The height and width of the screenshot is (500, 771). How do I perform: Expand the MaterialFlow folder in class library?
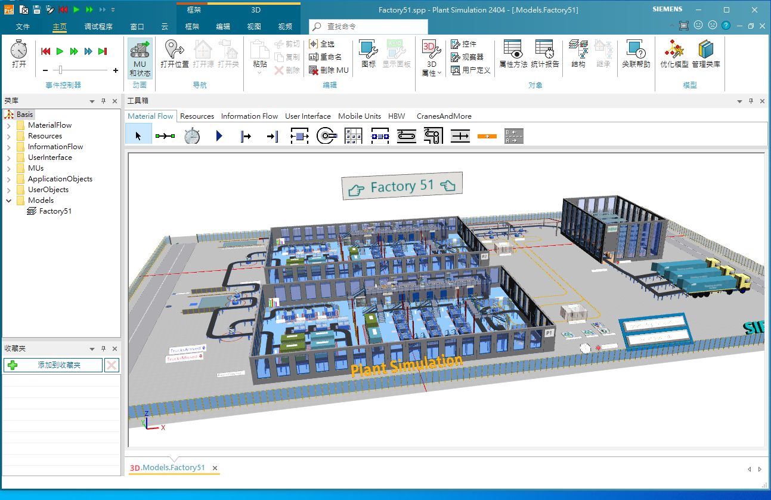point(8,125)
